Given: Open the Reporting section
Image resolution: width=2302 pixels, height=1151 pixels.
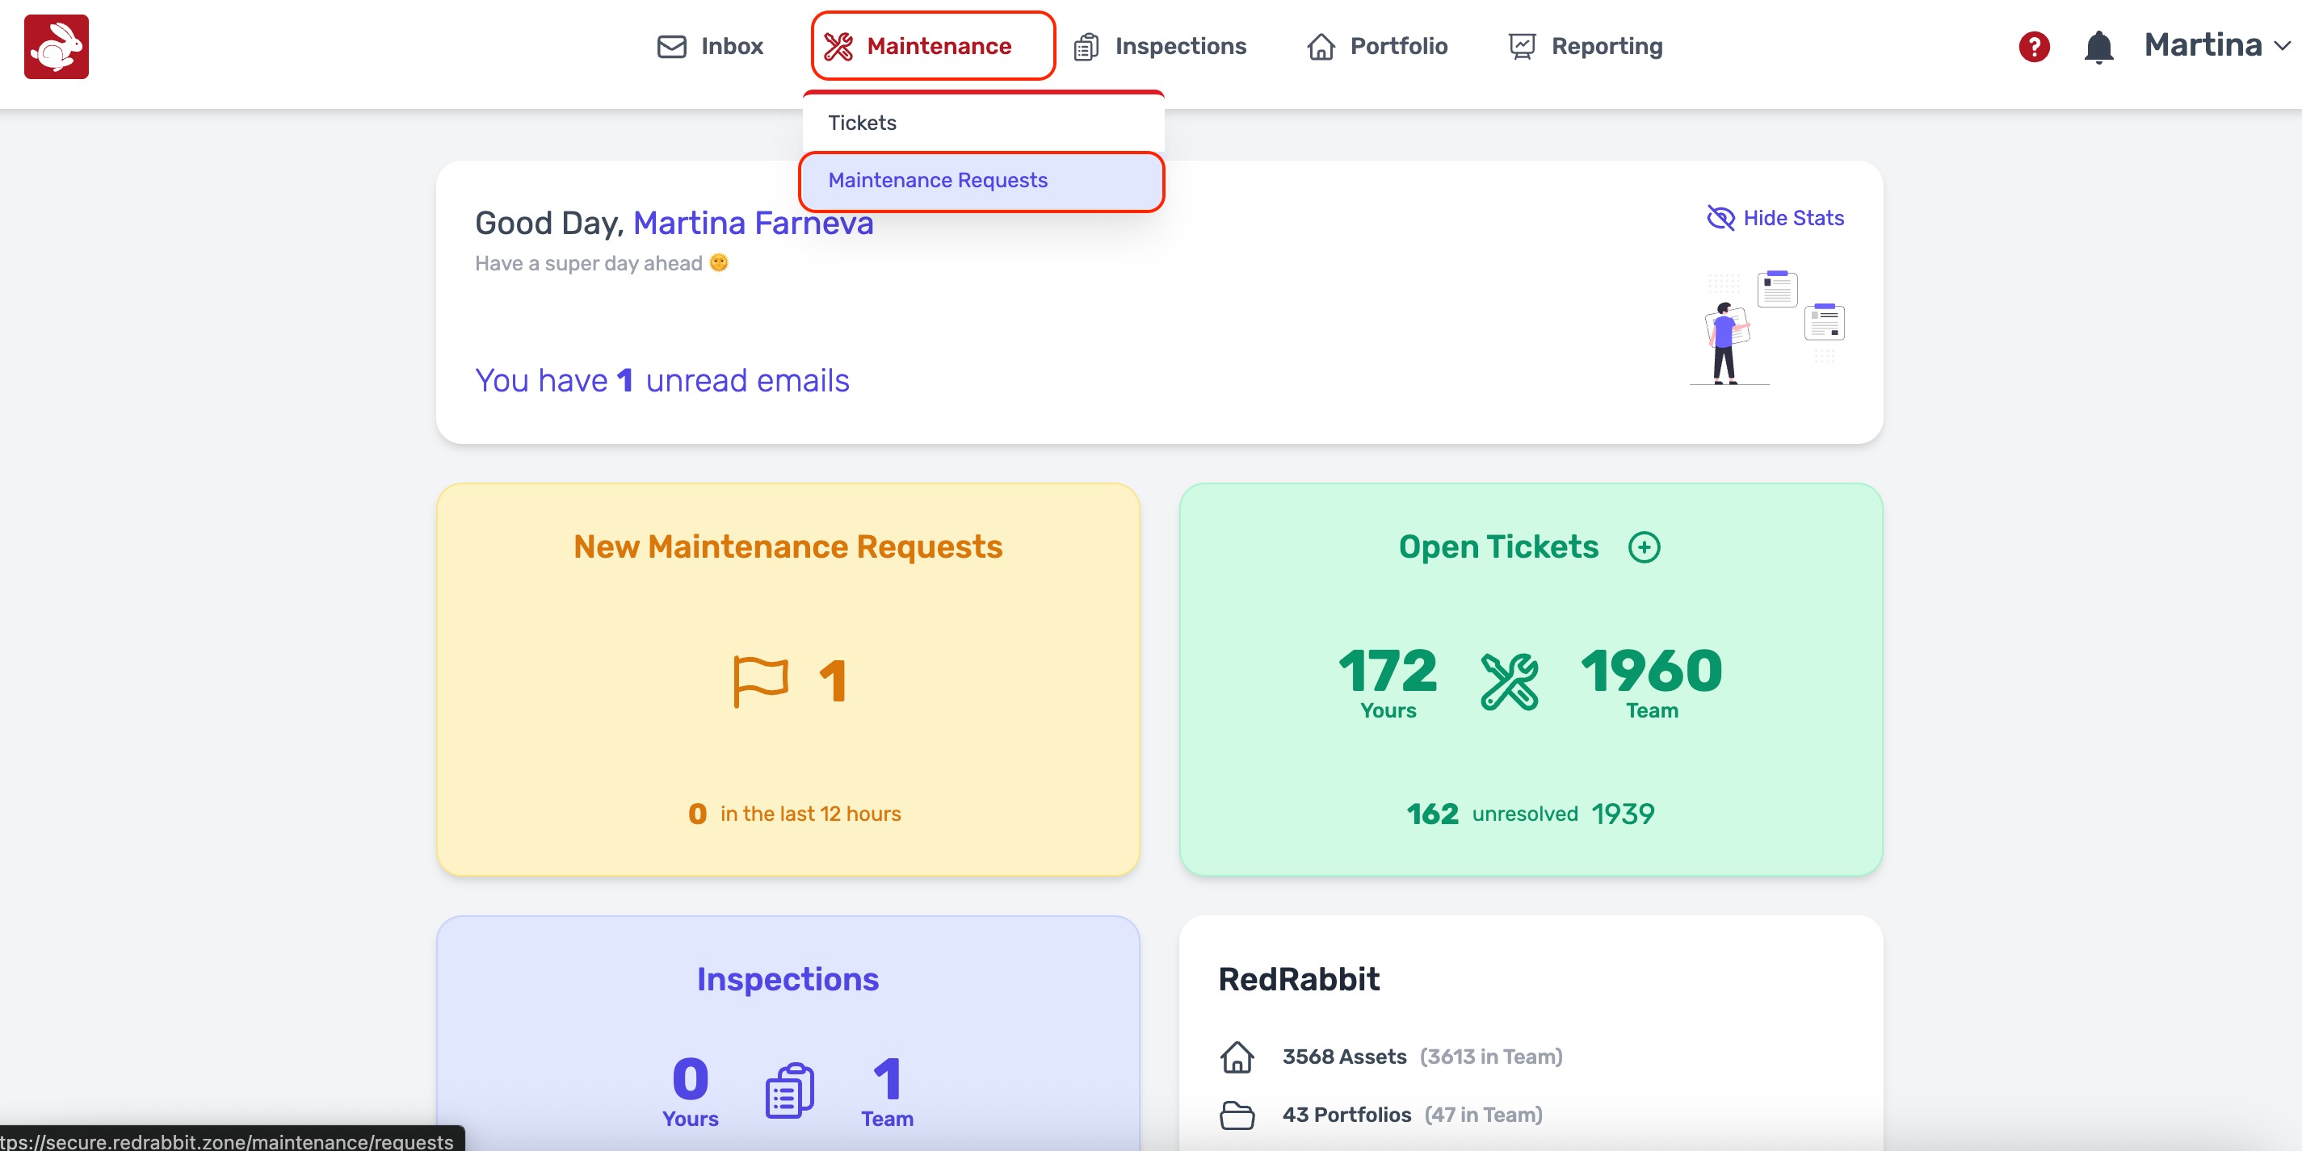Looking at the screenshot, I should click(x=1586, y=45).
